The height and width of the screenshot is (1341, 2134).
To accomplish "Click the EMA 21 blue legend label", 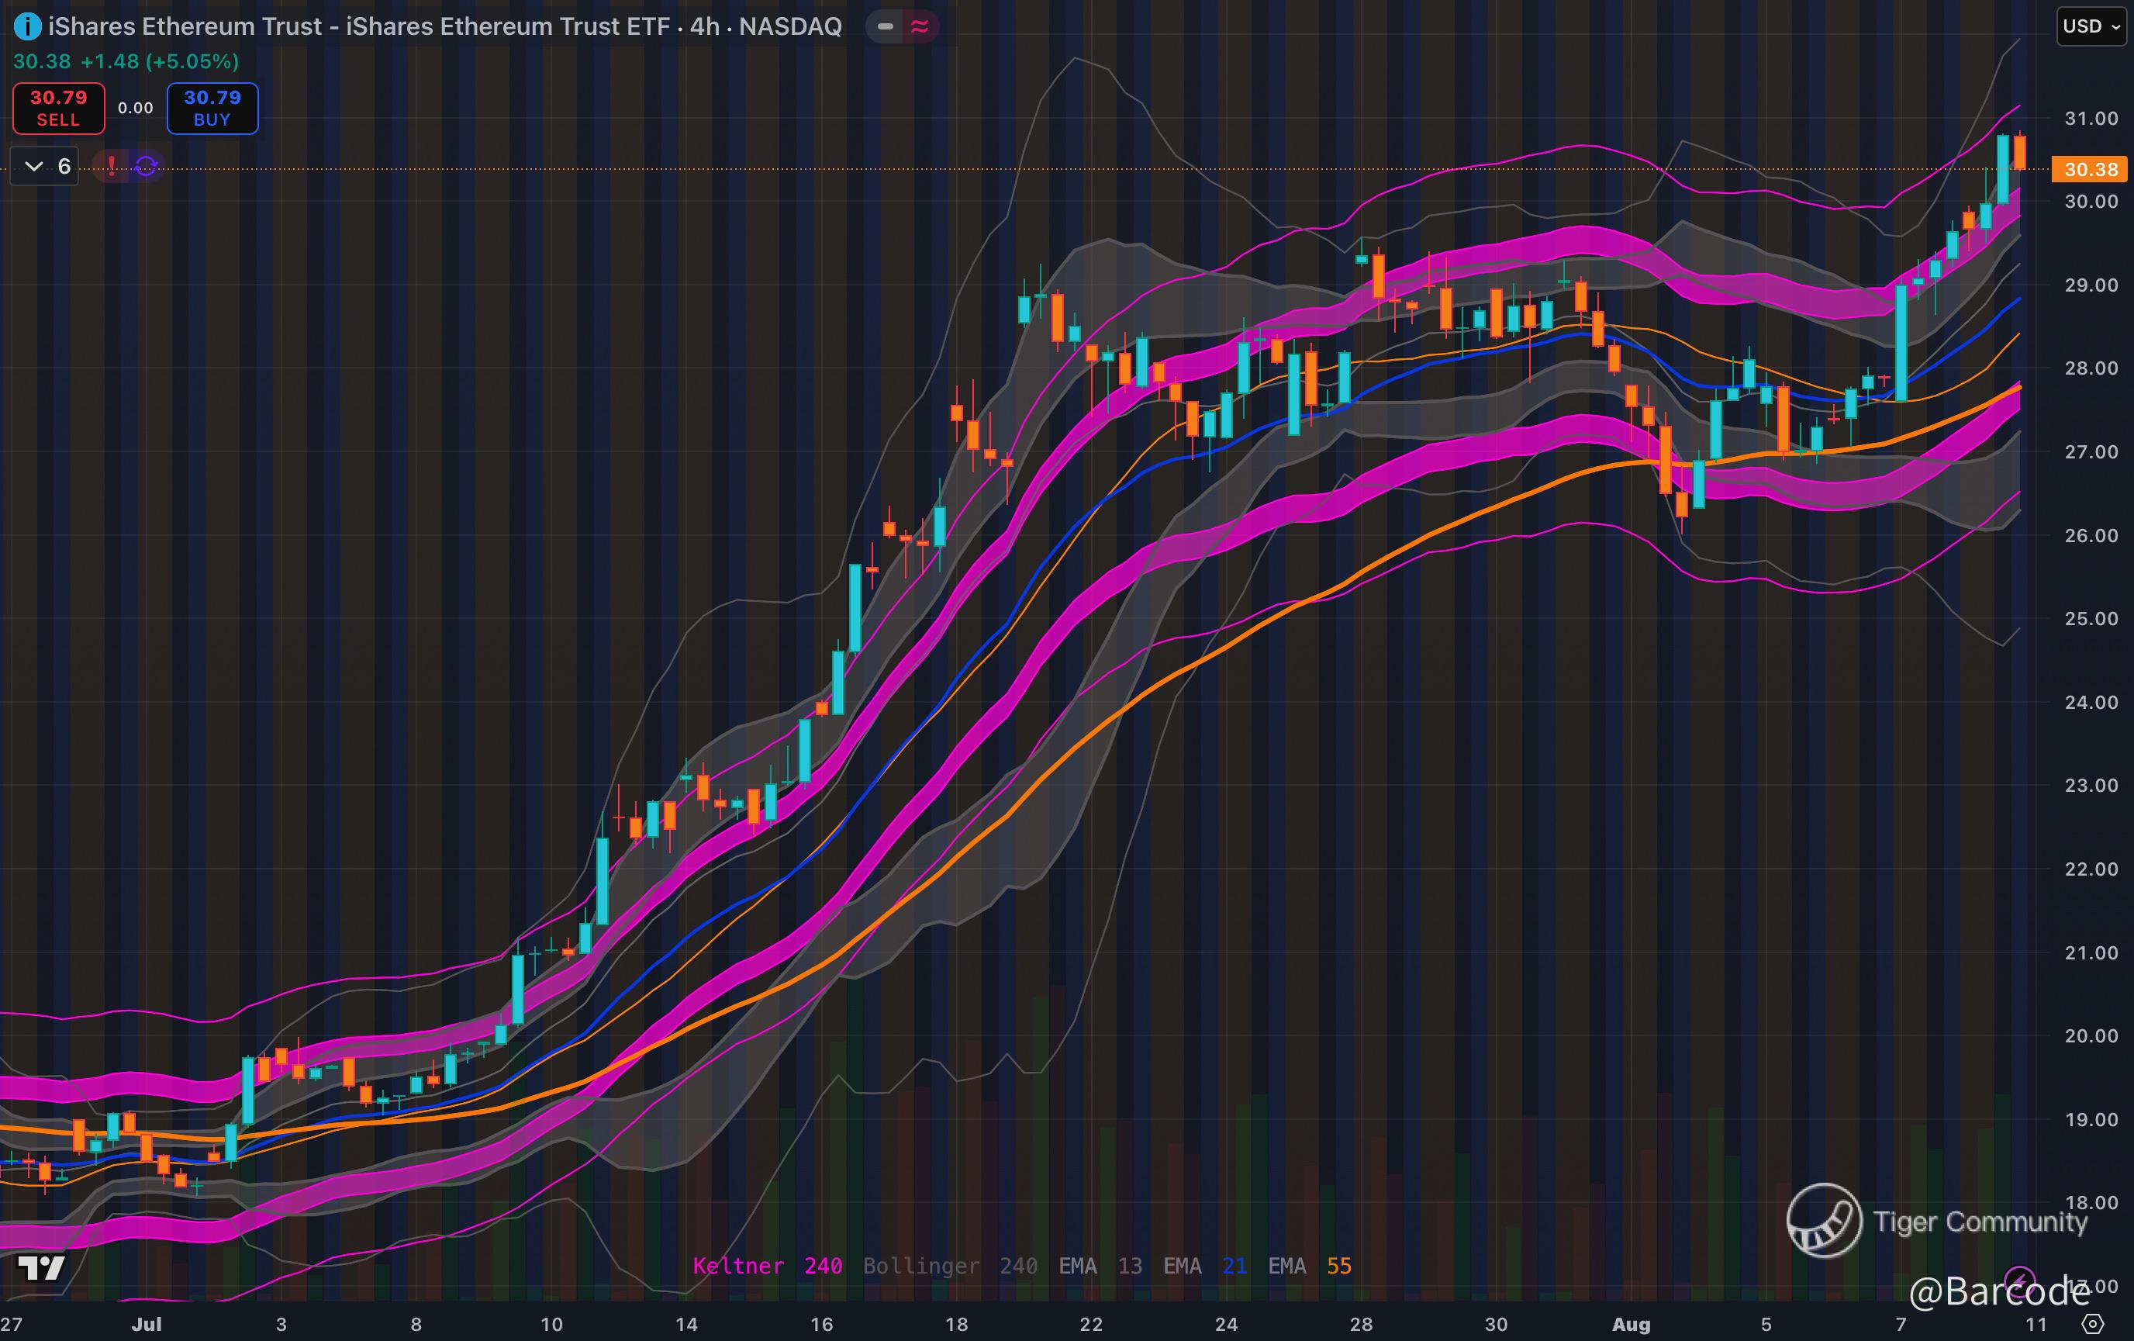I will (1204, 1266).
